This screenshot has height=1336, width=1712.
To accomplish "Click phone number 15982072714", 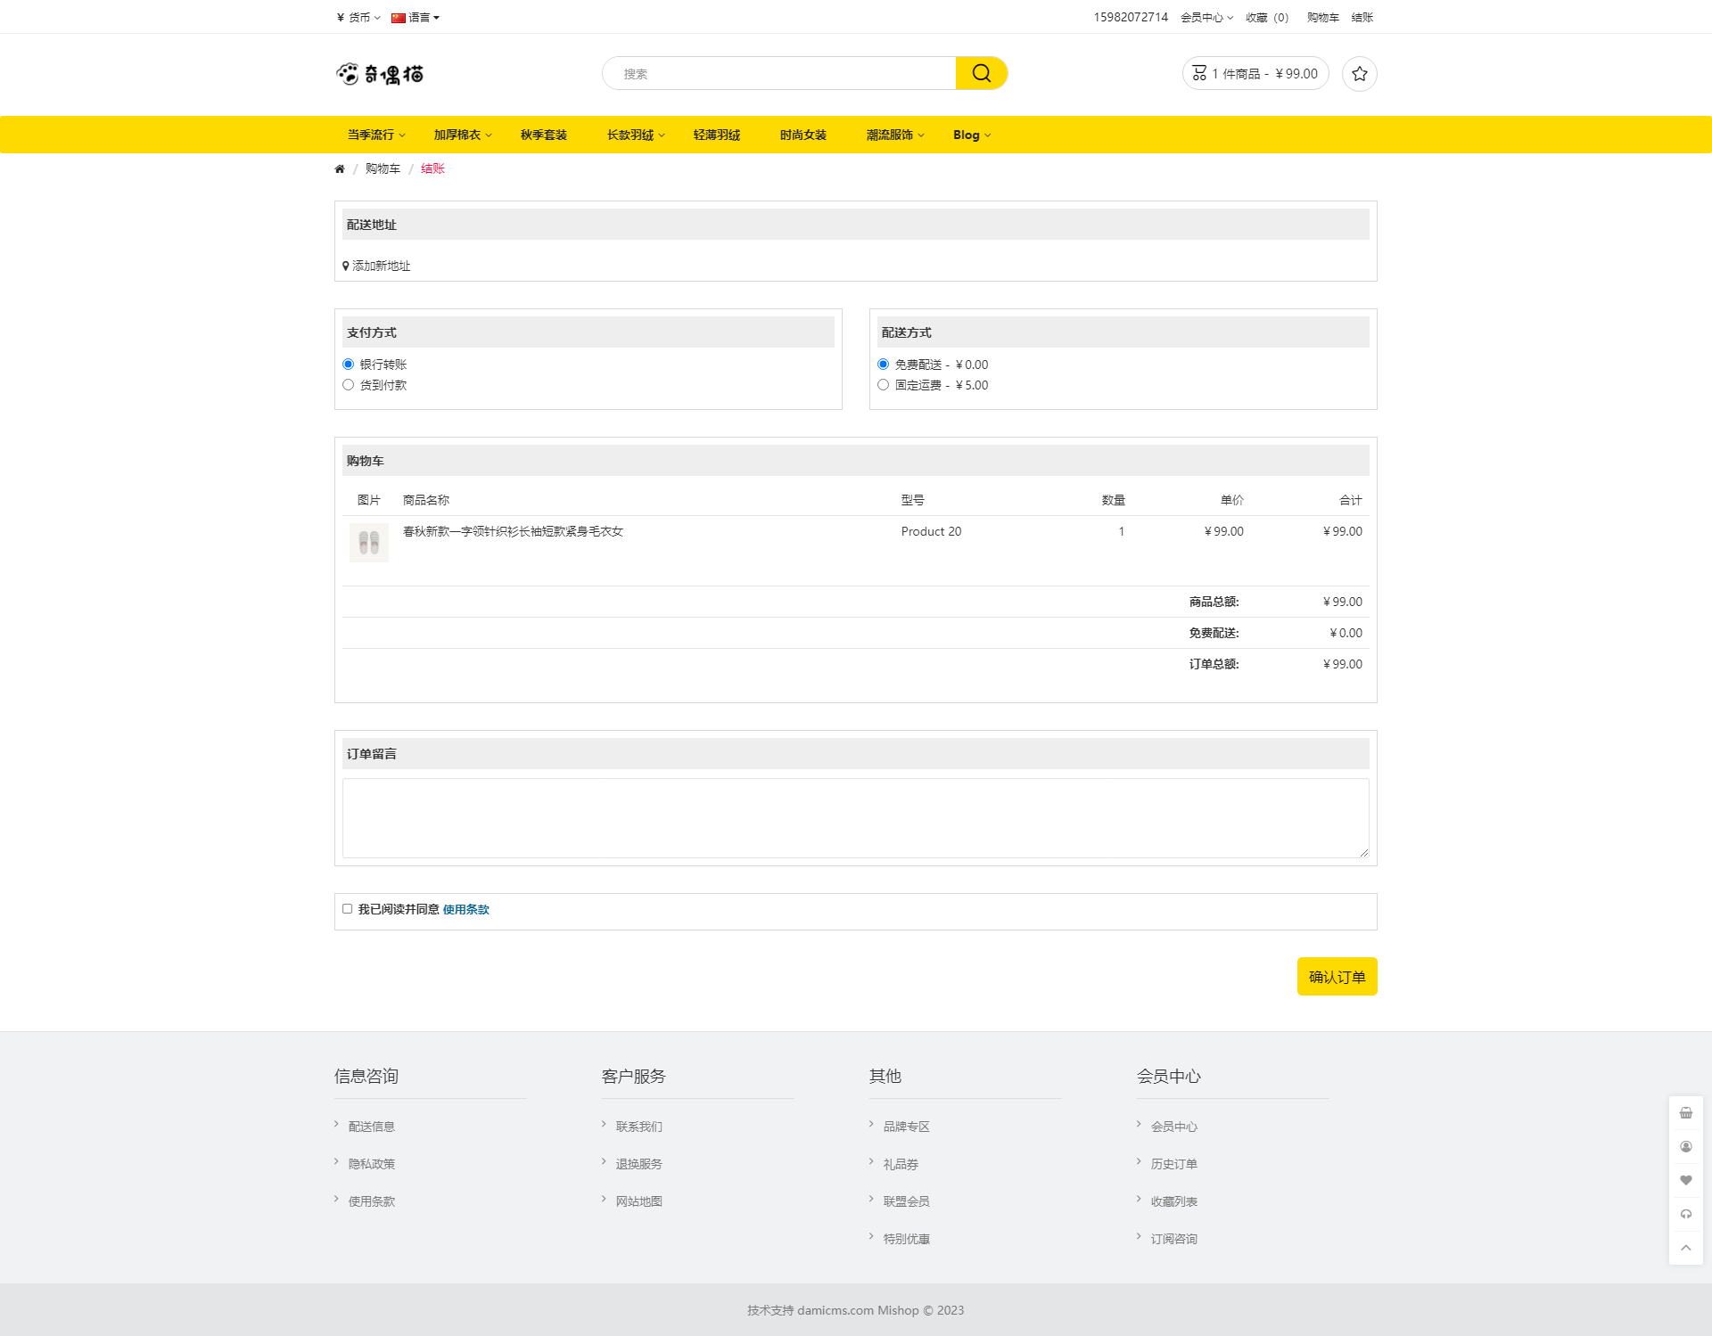I will tap(1131, 18).
